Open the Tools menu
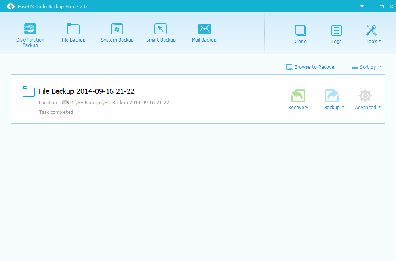The height and width of the screenshot is (261, 396). click(373, 34)
